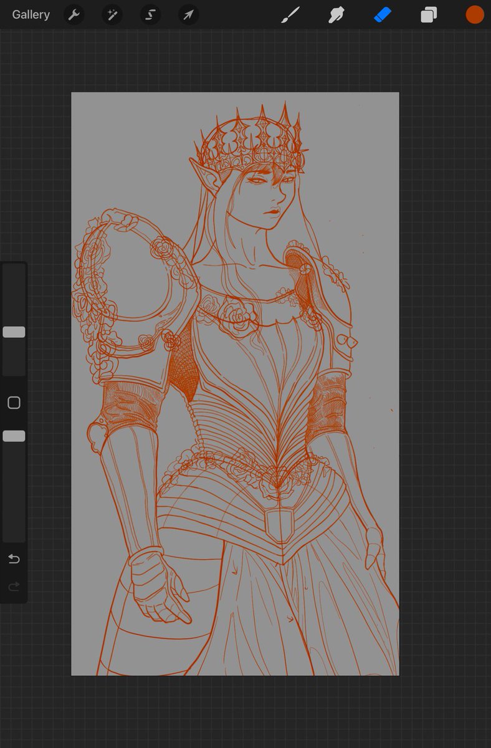Click the brush size slider handle
Viewport: 491px width, 748px height.
[14, 332]
